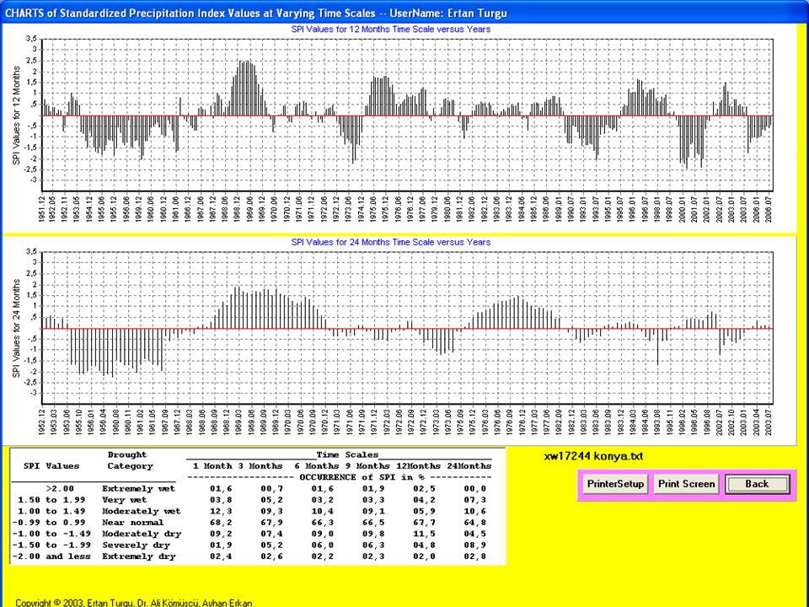Image resolution: width=809 pixels, height=607 pixels.
Task: Click the Time Scales table heading
Action: (347, 454)
